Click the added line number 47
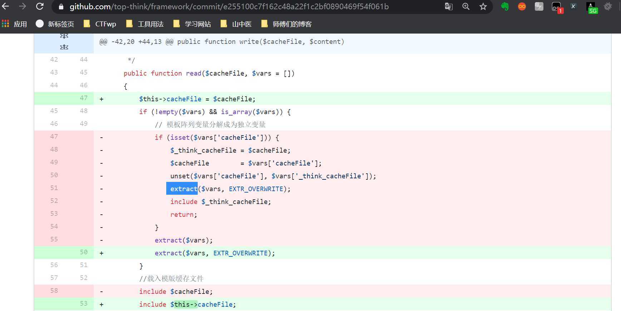This screenshot has height=311, width=621. (x=84, y=98)
